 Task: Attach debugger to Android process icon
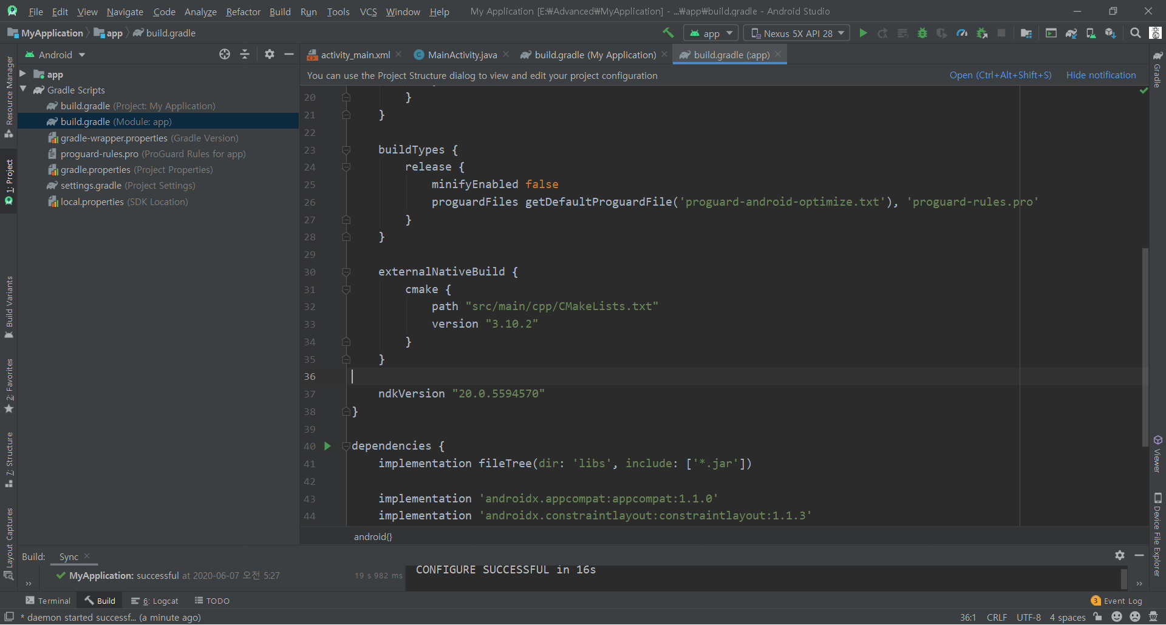(982, 33)
